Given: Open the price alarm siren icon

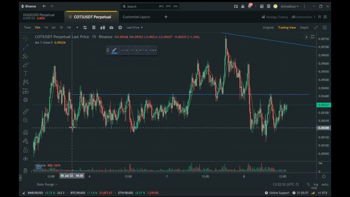Looking at the screenshot, I should click(243, 6).
